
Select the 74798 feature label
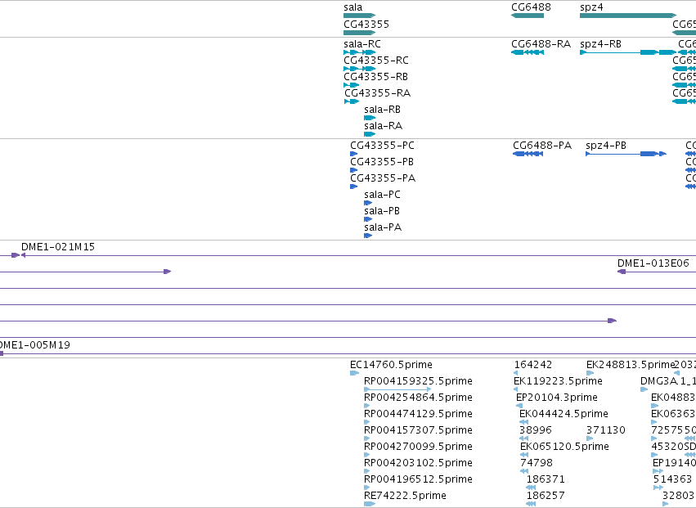click(x=537, y=464)
